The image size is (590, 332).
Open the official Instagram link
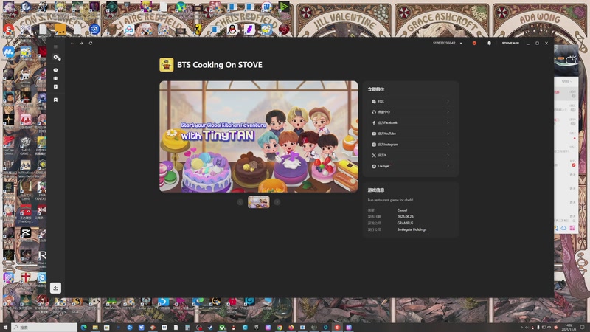click(x=411, y=145)
